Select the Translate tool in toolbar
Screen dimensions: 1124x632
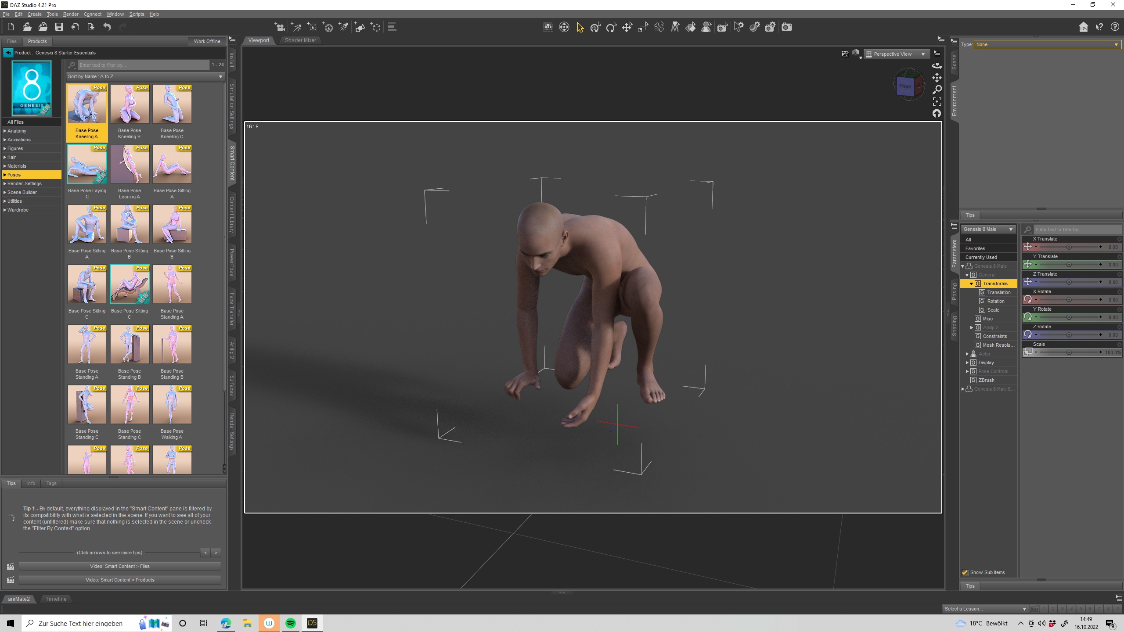[627, 27]
